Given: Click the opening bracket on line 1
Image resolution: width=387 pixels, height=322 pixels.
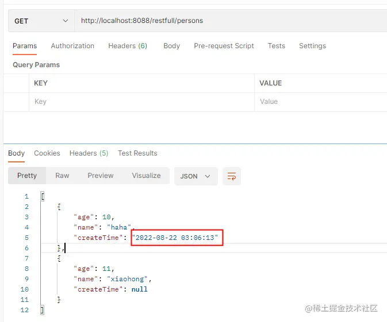Looking at the screenshot, I should [43, 196].
